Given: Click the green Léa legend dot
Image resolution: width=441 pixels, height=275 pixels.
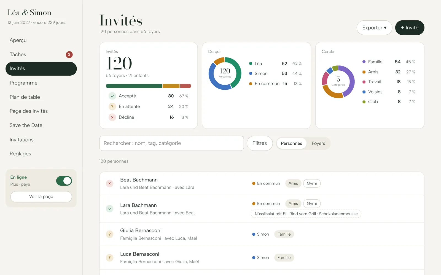Looking at the screenshot, I should [251, 64].
